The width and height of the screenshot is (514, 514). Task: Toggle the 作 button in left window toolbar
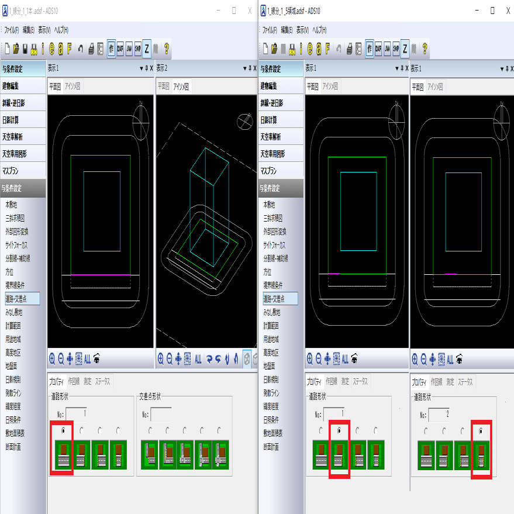coord(111,49)
